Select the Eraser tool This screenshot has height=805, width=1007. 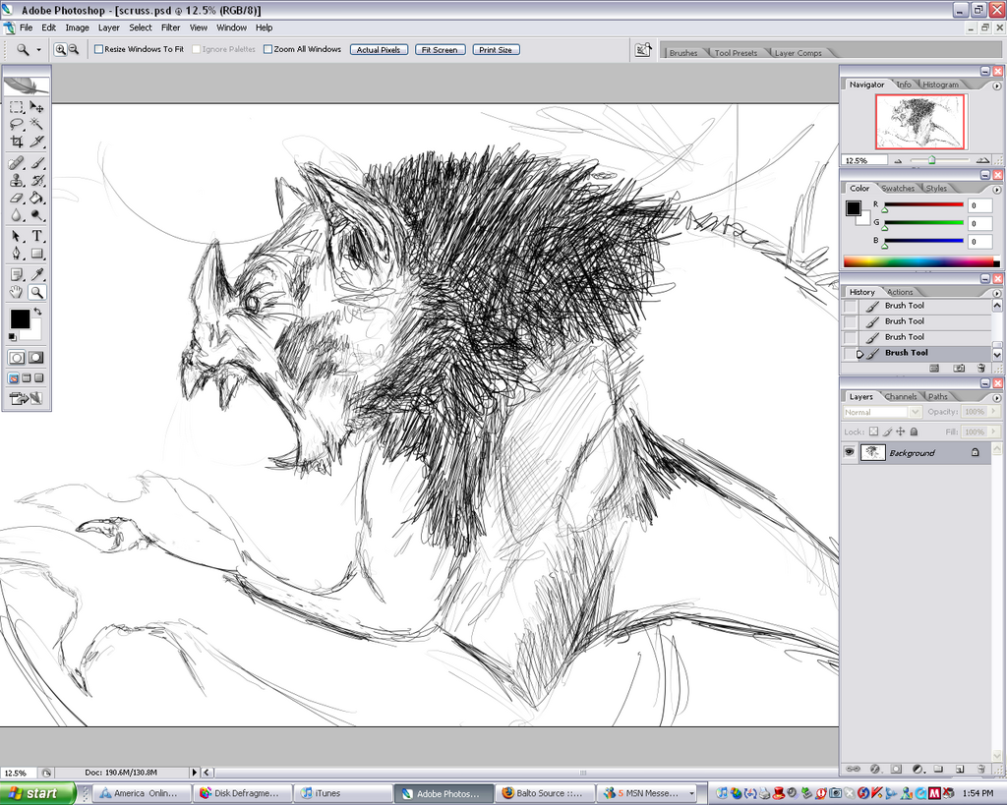pyautogui.click(x=17, y=198)
